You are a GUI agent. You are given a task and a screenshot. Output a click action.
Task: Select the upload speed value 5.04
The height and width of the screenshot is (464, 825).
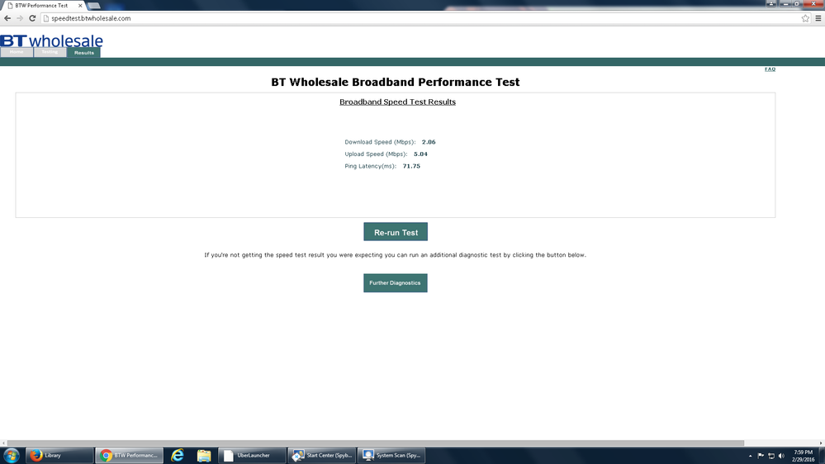[420, 154]
